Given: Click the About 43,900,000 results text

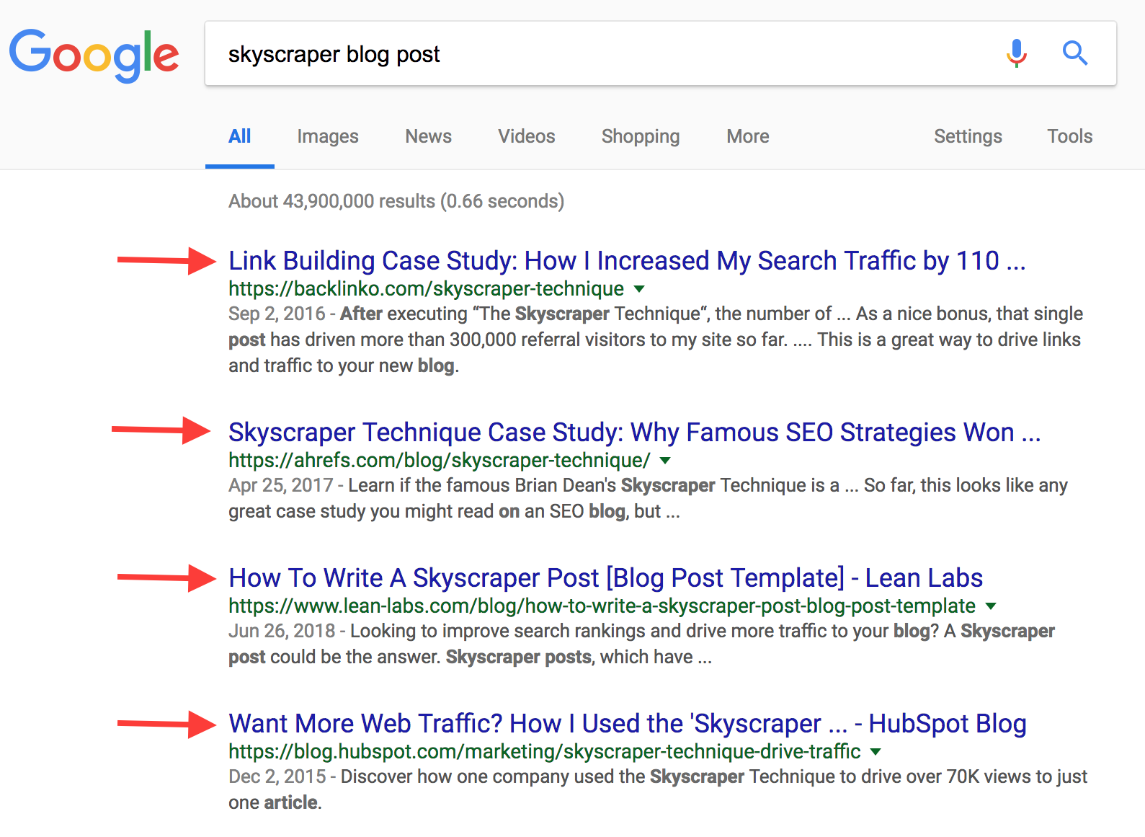Looking at the screenshot, I should (396, 201).
